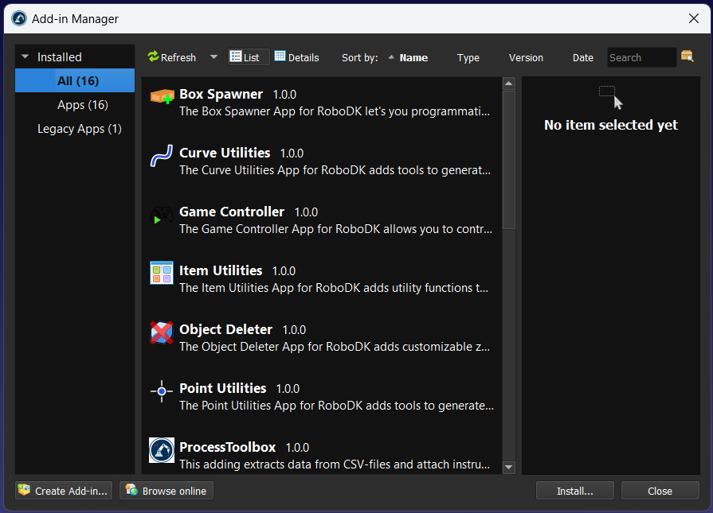Click the Box Spawner app icon
Image resolution: width=713 pixels, height=513 pixels.
[162, 96]
